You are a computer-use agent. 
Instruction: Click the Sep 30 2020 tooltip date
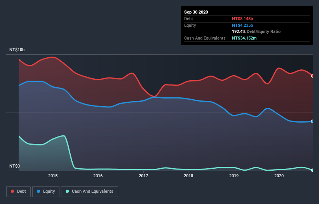click(x=196, y=12)
